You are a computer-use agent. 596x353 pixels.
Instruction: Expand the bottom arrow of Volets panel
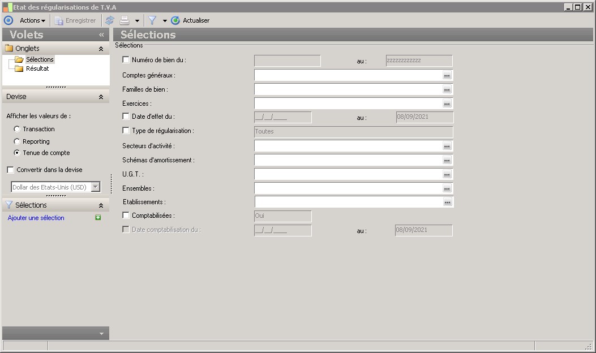coord(101,334)
